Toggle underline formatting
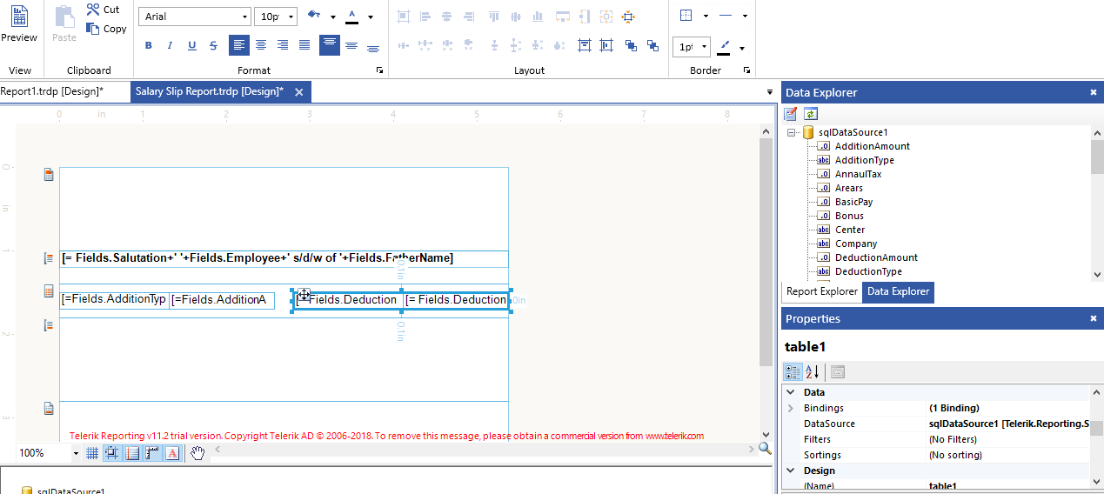The width and height of the screenshot is (1104, 494). (191, 45)
